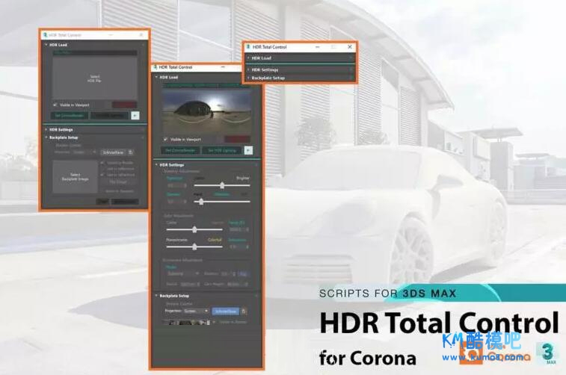The image size is (566, 375).
Task: Click Set HDR Lighting button in the middle window
Action: (x=221, y=150)
